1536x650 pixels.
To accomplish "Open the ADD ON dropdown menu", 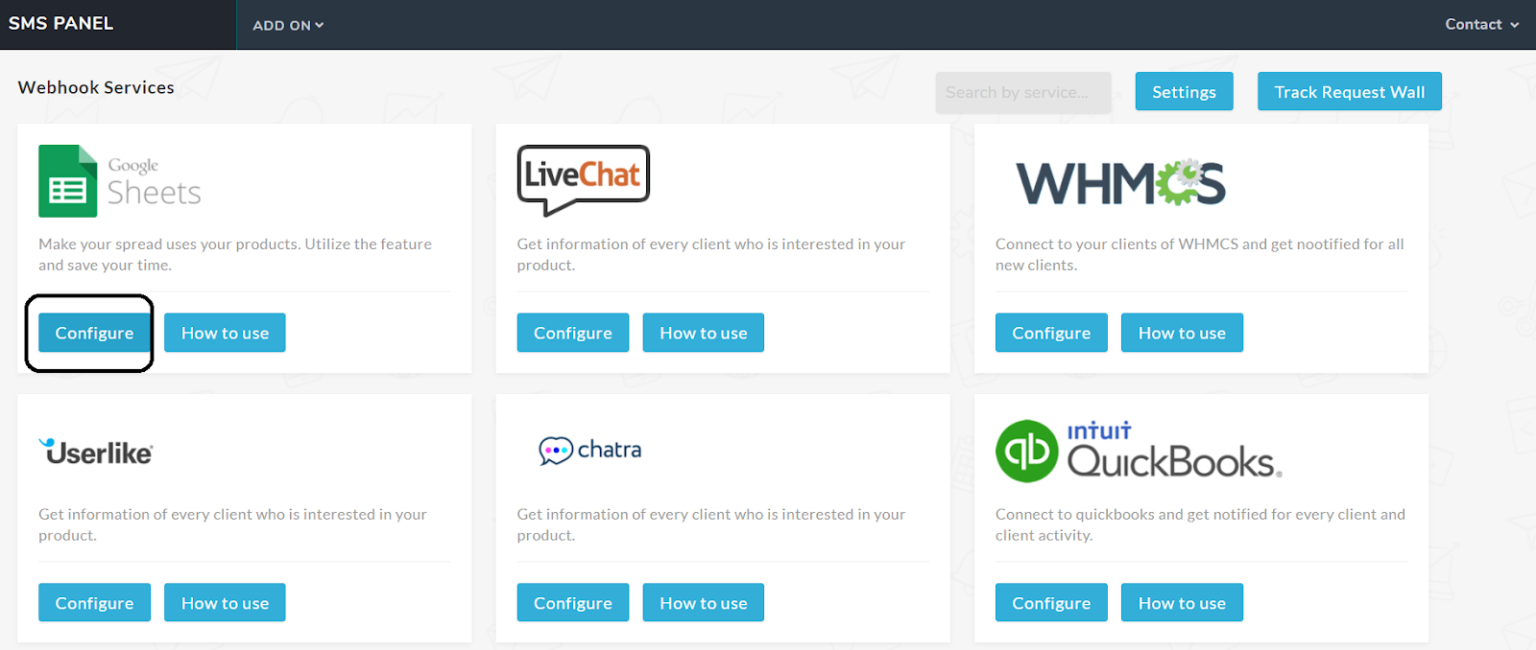I will 288,25.
